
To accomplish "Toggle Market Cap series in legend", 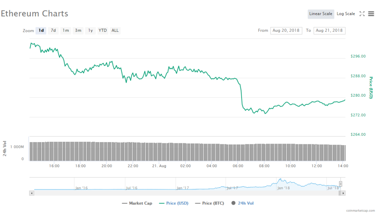I will click(x=137, y=203).
